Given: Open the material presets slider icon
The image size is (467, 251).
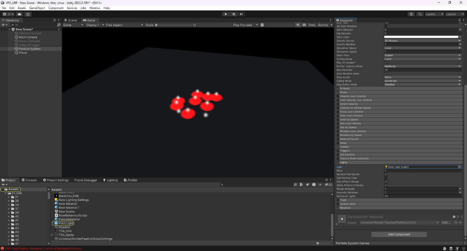Looking at the screenshot, I should click(x=458, y=217).
